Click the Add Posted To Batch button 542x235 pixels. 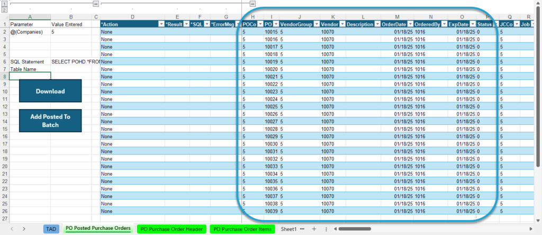coord(50,121)
